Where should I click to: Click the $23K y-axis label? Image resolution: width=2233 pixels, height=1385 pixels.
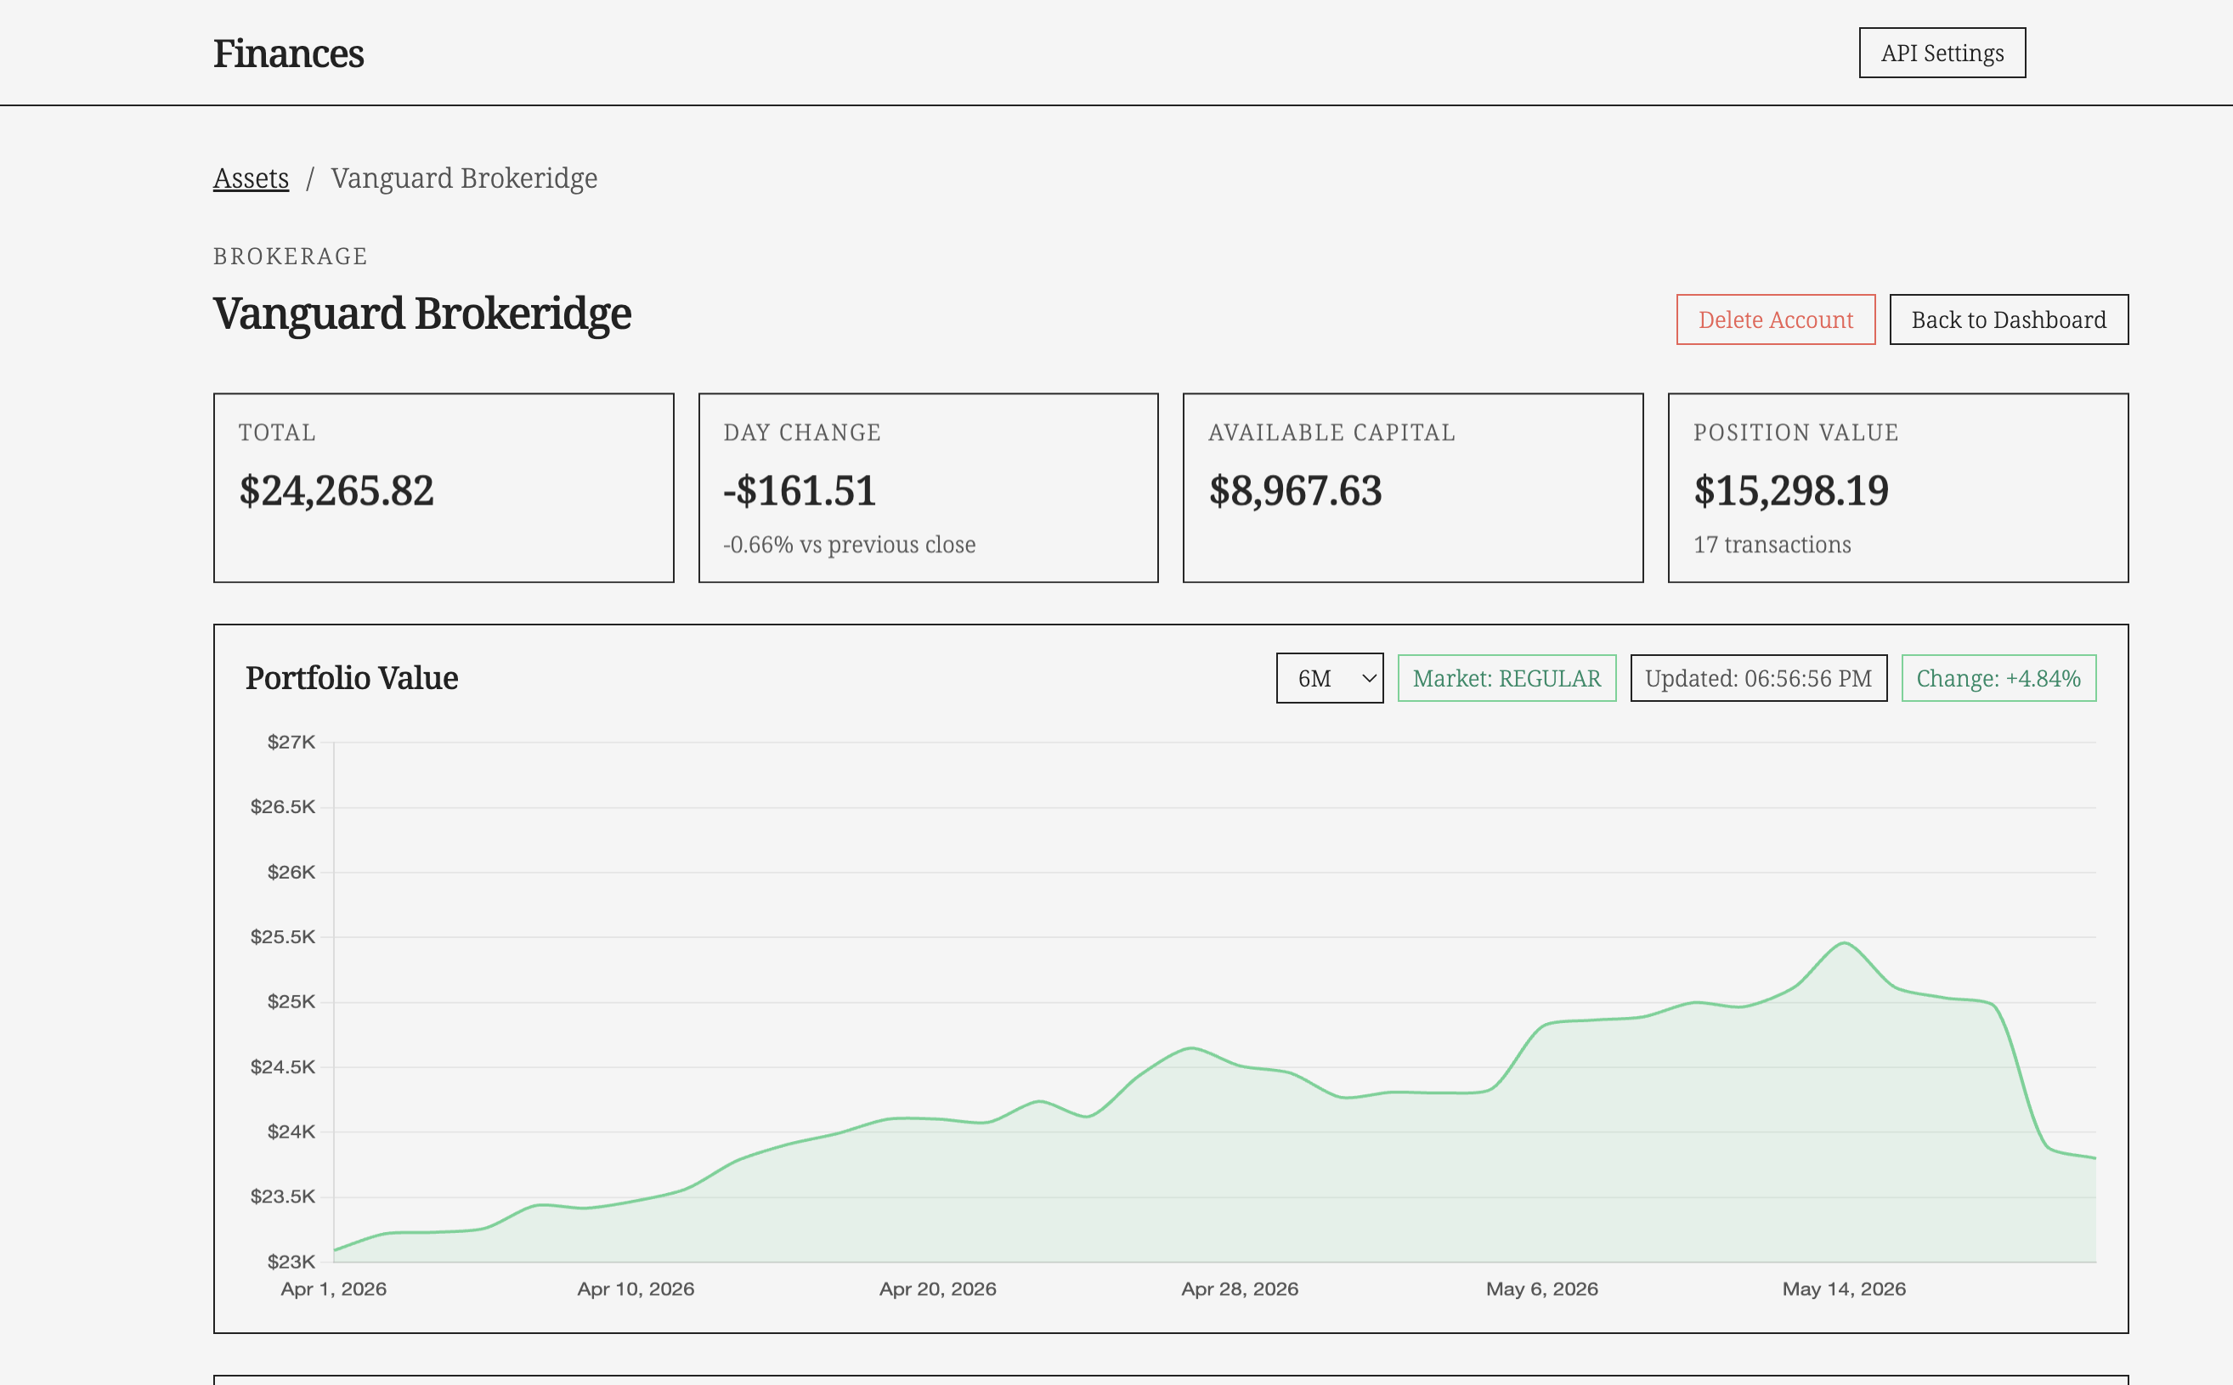[x=291, y=1263]
